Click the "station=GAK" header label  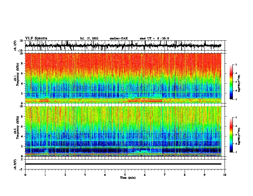pos(119,38)
